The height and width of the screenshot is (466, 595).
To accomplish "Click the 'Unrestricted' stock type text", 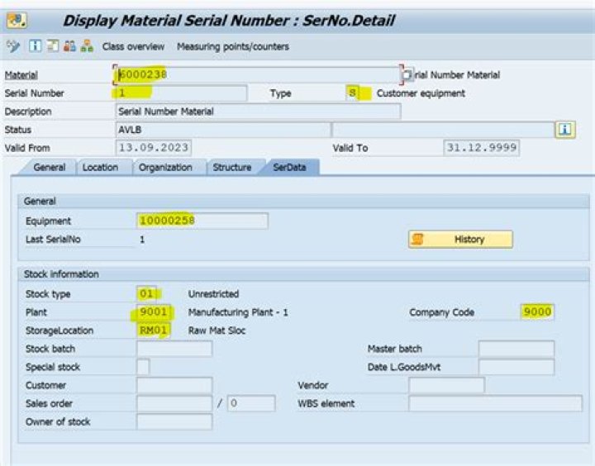I will click(214, 293).
